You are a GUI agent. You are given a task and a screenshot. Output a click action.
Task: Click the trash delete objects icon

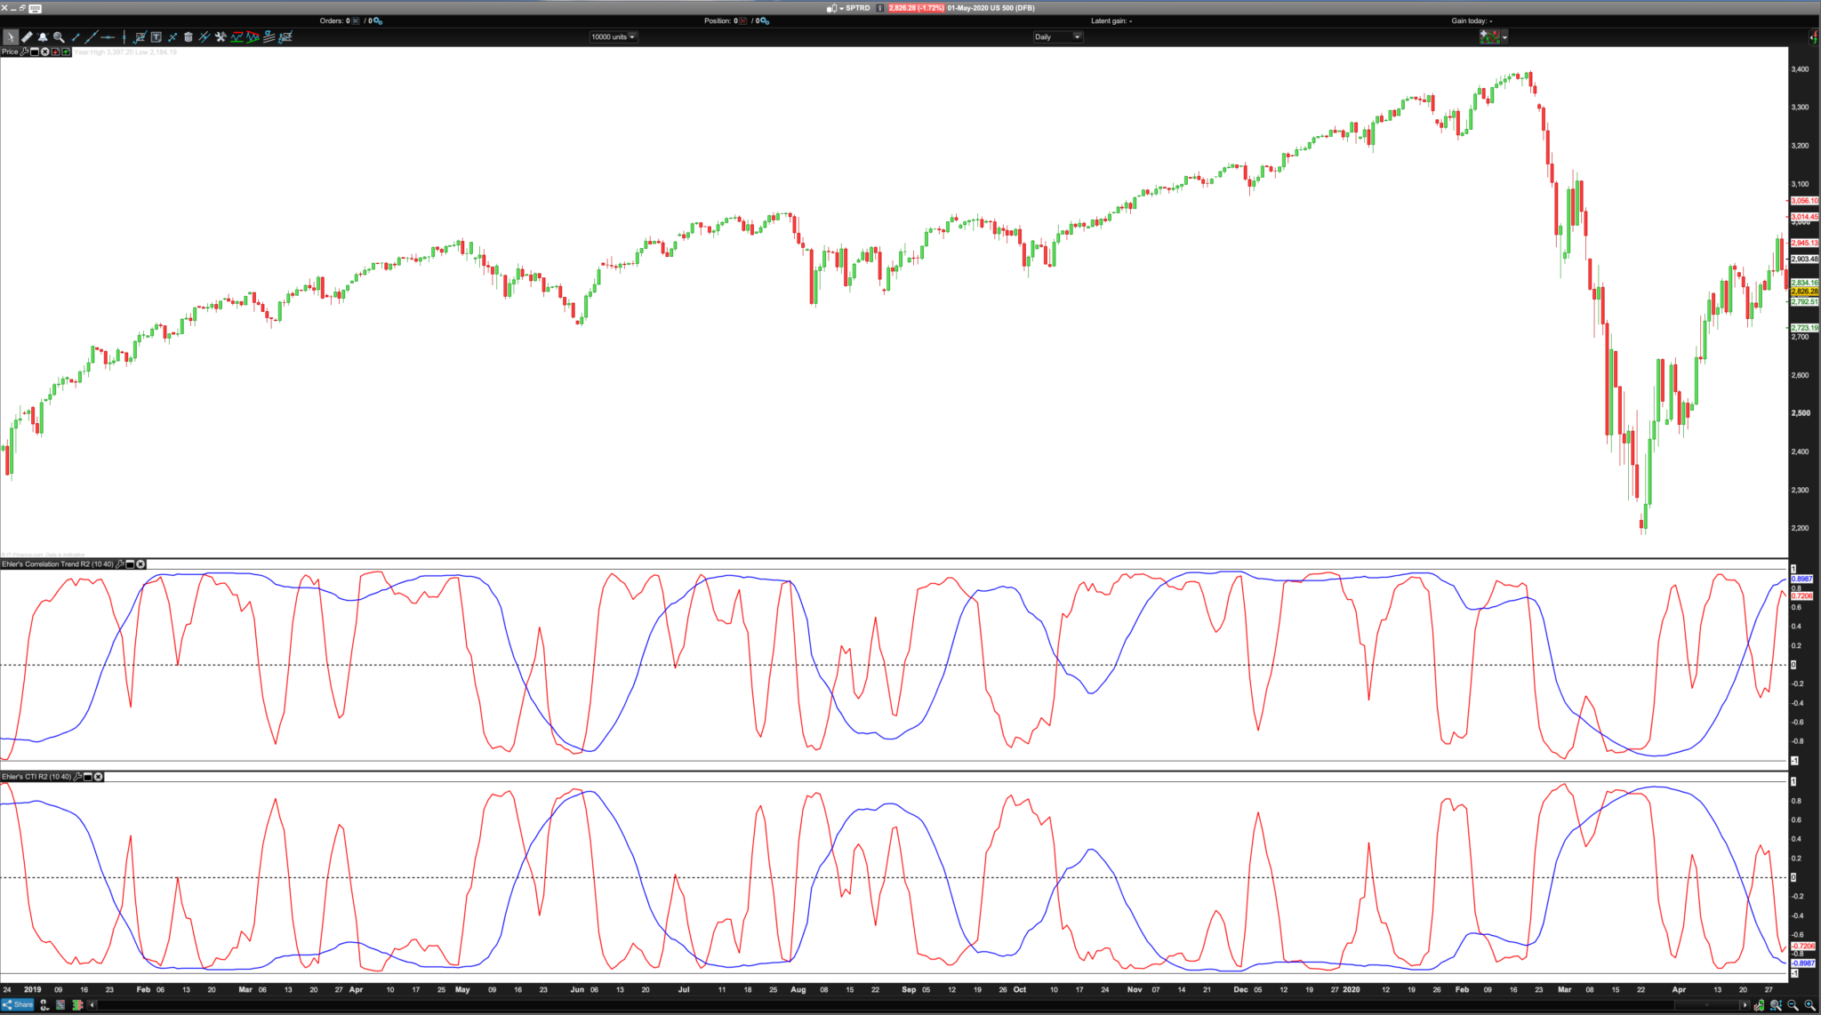click(x=189, y=37)
